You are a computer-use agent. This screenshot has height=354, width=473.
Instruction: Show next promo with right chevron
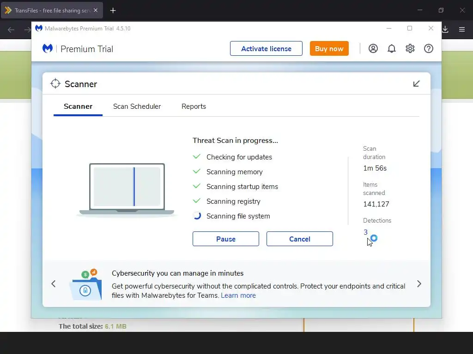tap(419, 283)
